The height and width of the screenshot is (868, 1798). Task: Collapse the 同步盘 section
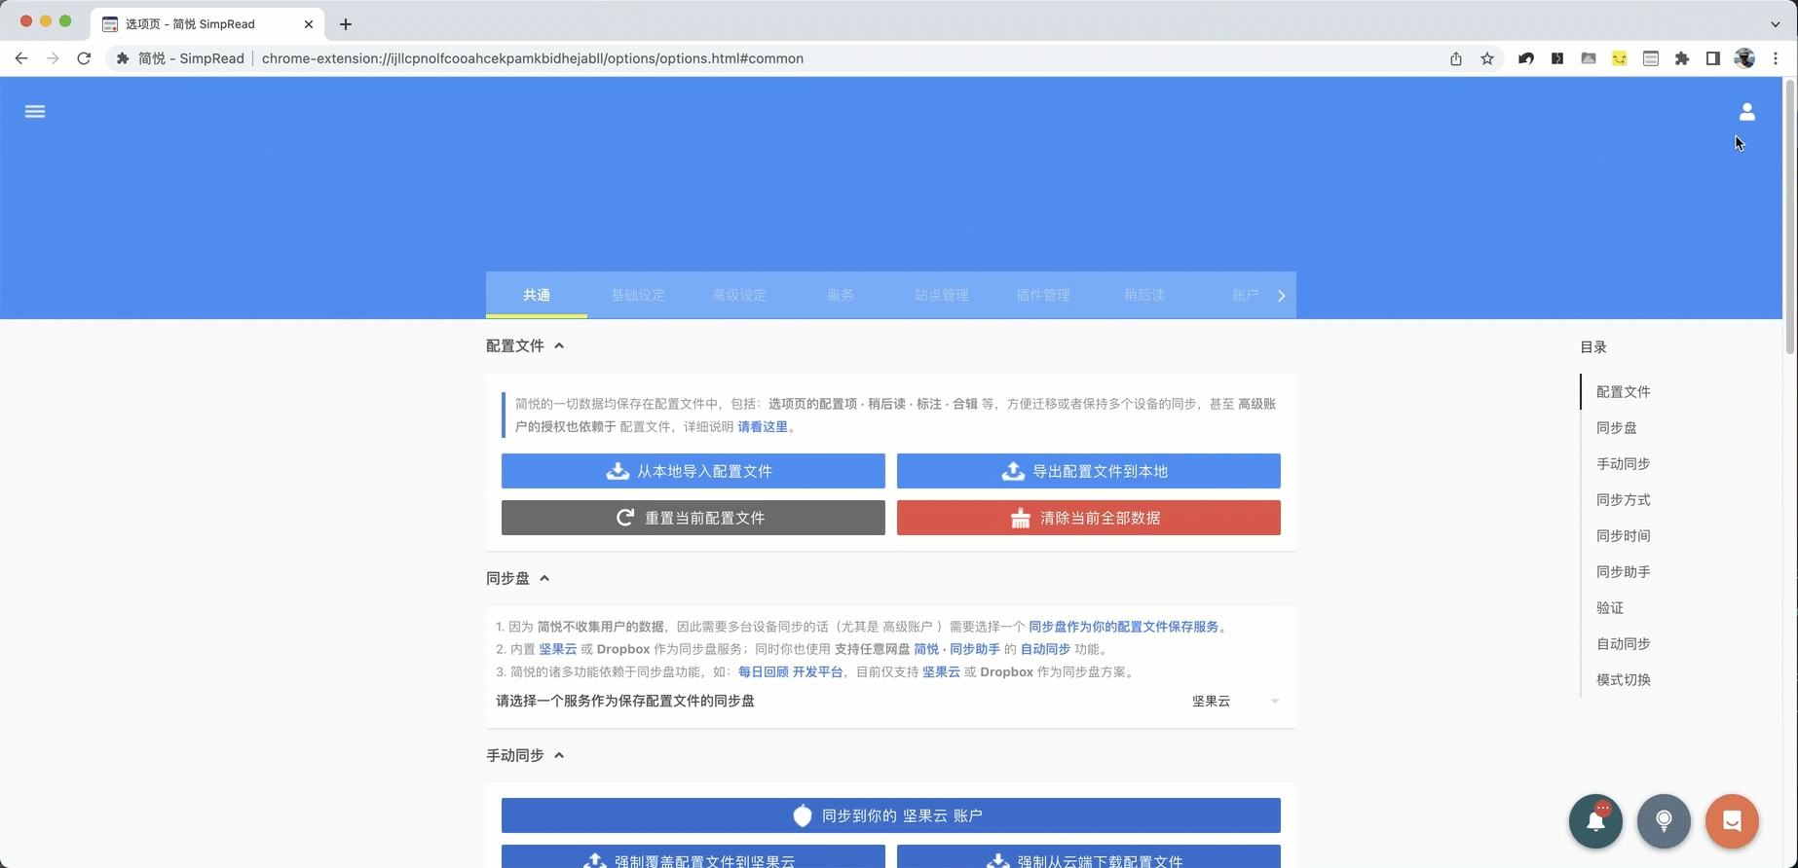pyautogui.click(x=544, y=578)
